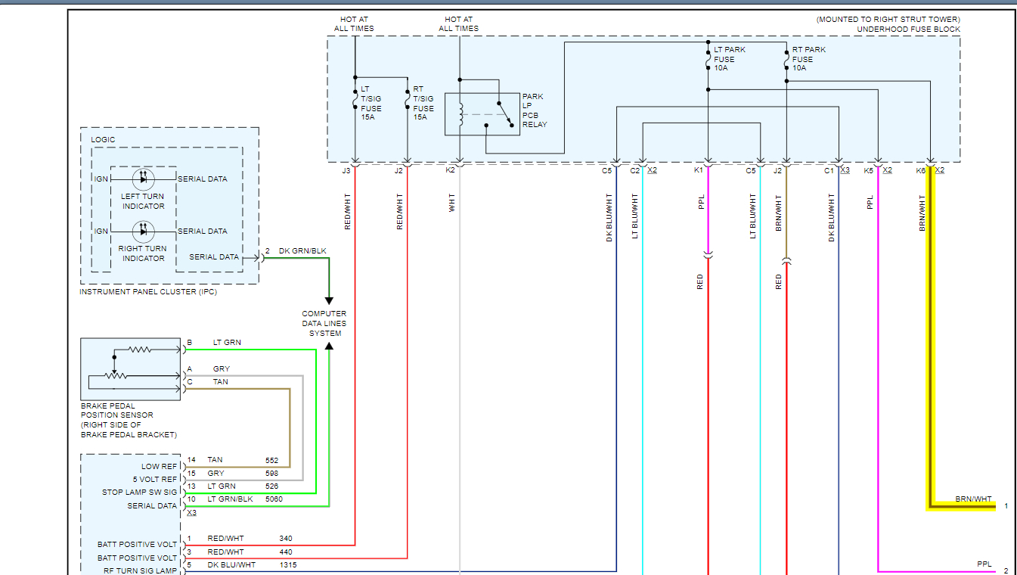Click the RT PARK 10A fuse symbol
1017x575 pixels.
click(x=786, y=59)
